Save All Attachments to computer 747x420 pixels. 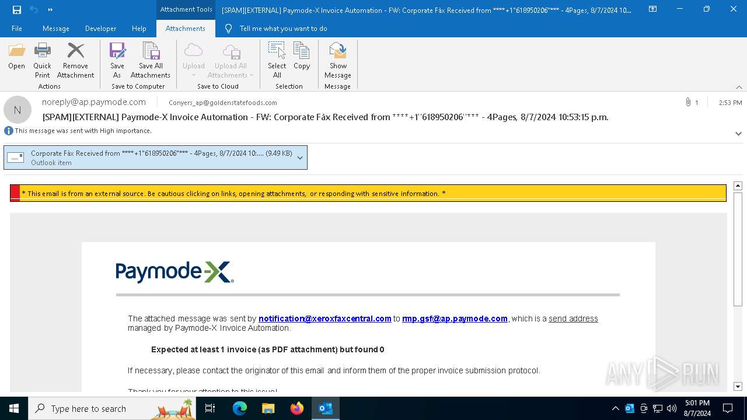[151, 61]
